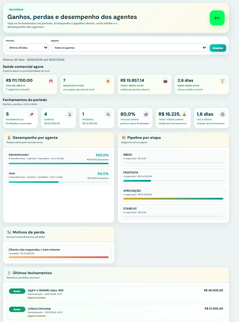Open the inpEV e SENAR video 360 closing

pos(116,294)
